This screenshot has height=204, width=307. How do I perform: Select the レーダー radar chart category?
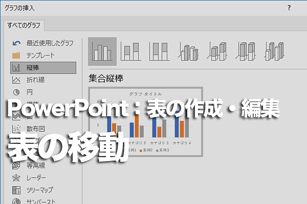point(43,178)
